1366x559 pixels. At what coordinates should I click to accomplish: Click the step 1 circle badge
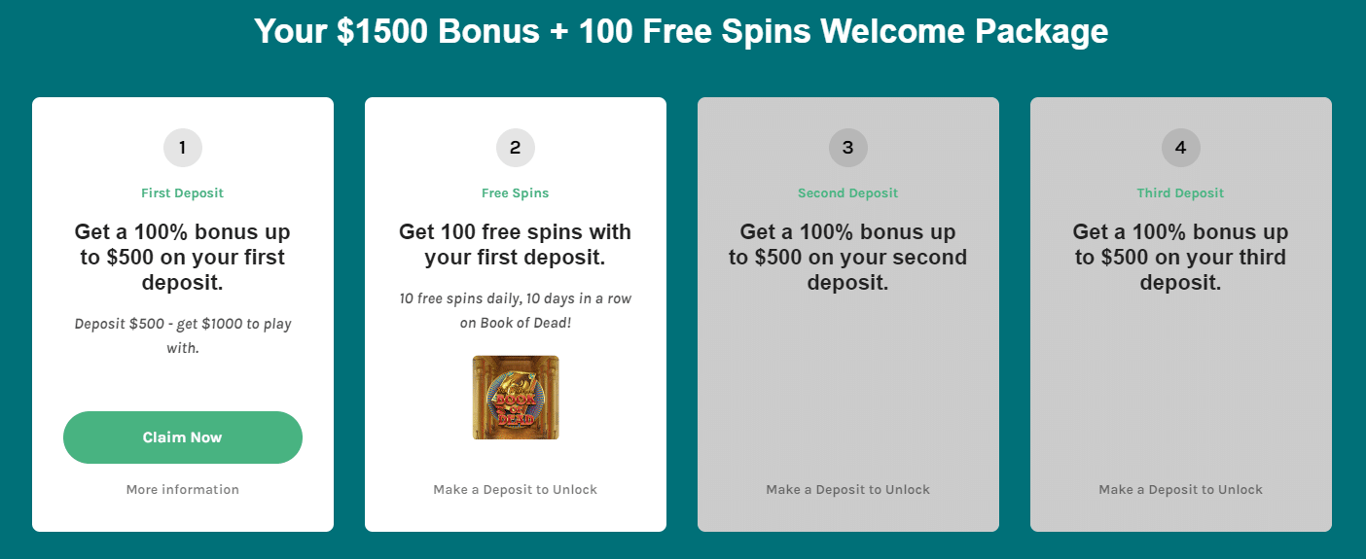pyautogui.click(x=183, y=149)
